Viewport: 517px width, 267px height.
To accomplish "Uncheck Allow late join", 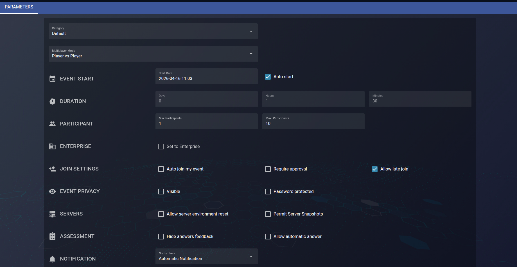I will 375,169.
